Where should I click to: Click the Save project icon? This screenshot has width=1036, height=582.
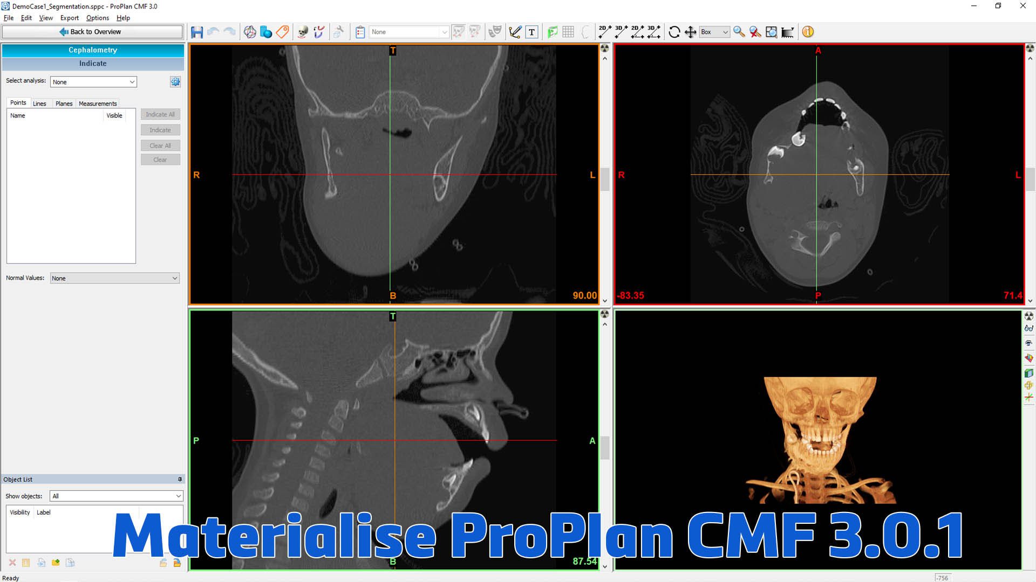coord(197,32)
